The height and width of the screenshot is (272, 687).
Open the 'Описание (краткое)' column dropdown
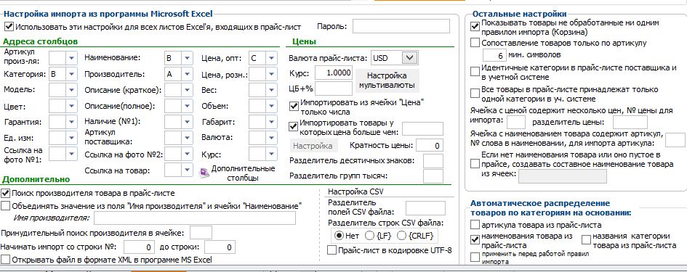[187, 90]
